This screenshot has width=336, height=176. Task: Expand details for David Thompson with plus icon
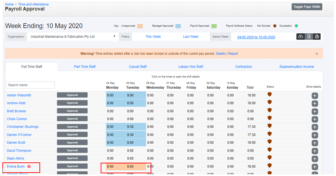(315, 151)
